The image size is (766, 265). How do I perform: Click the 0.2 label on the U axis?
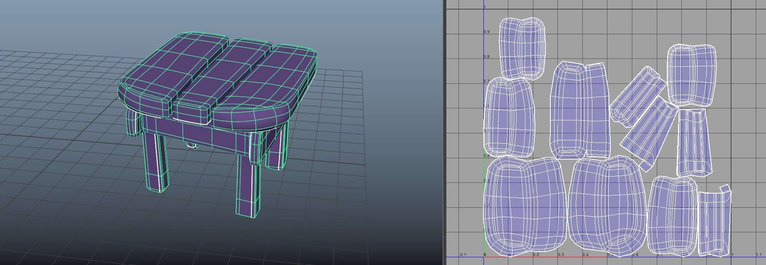tap(536, 255)
